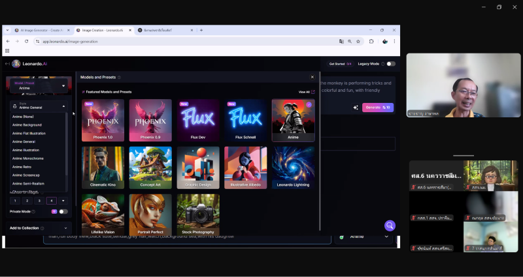Choose the Graphic Design preset card
Screen dimensions: 523x277
[x=198, y=168]
